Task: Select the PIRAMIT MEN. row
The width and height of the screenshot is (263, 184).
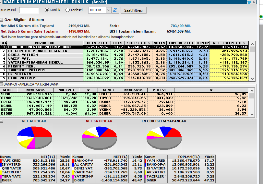Action: (124, 66)
